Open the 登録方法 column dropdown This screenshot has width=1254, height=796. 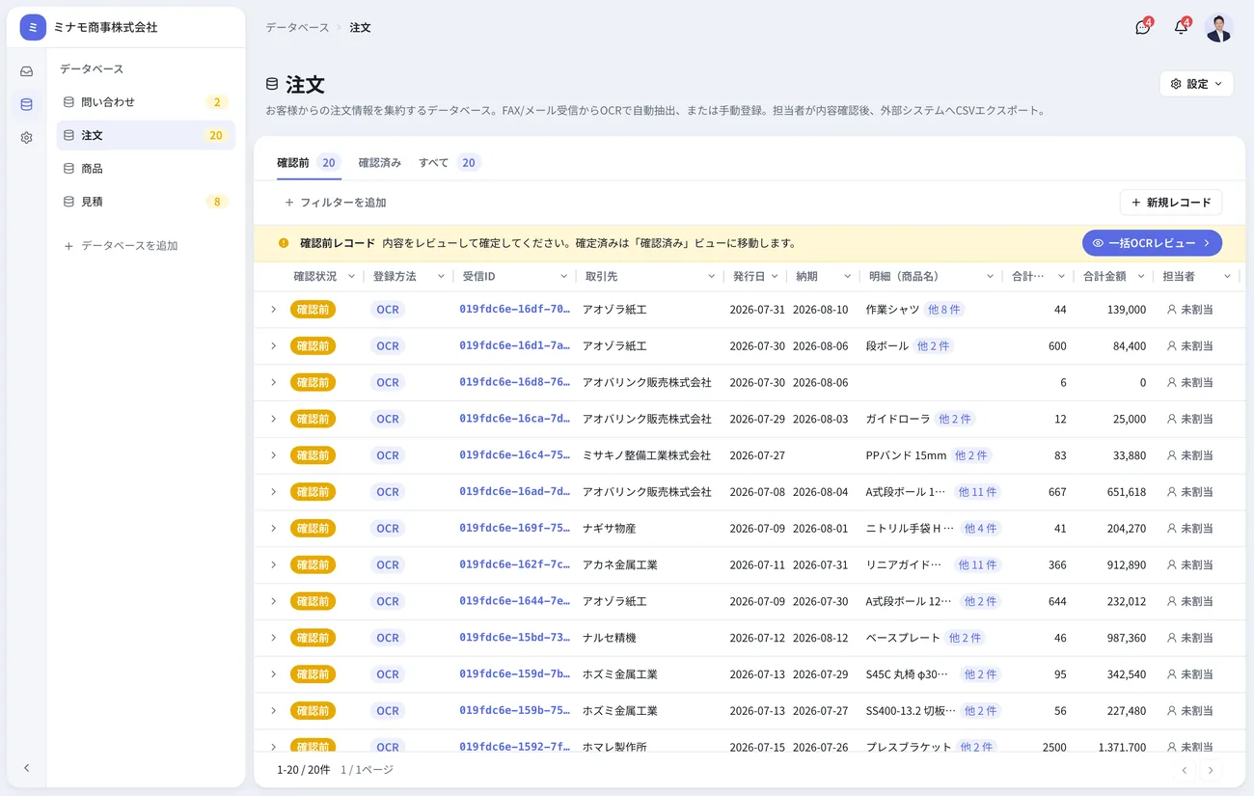point(441,277)
